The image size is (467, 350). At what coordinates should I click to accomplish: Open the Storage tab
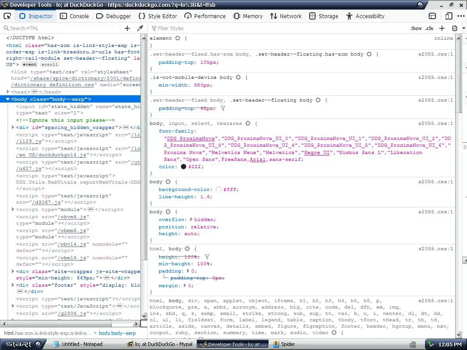[x=323, y=16]
